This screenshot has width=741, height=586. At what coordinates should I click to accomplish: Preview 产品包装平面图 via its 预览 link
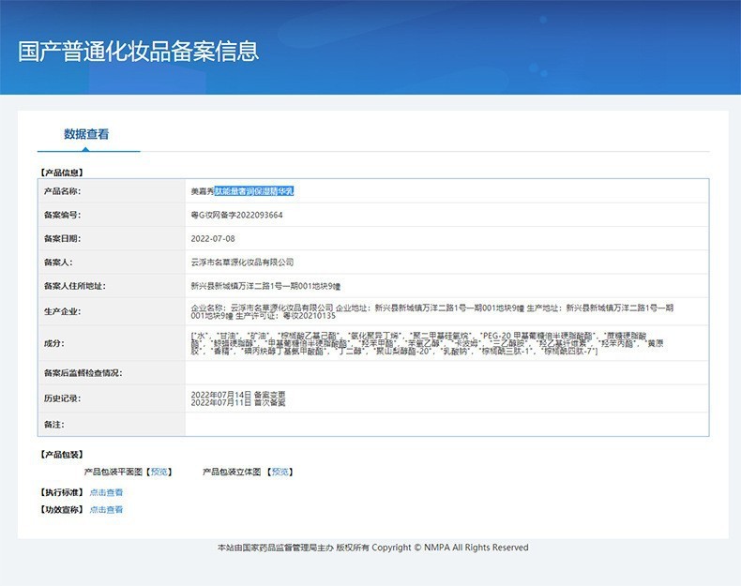[159, 472]
